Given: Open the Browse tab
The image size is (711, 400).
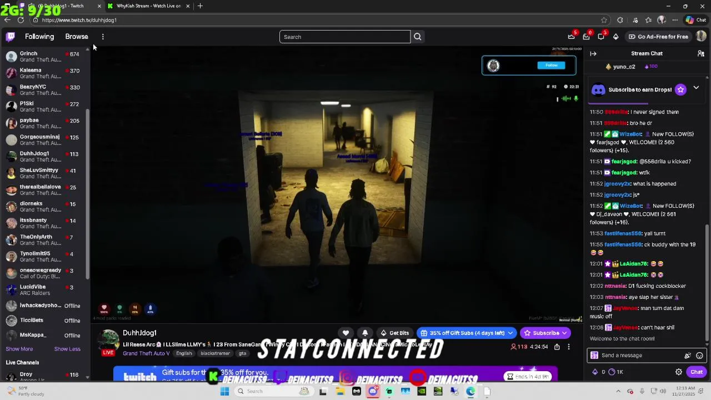Looking at the screenshot, I should pos(77,37).
